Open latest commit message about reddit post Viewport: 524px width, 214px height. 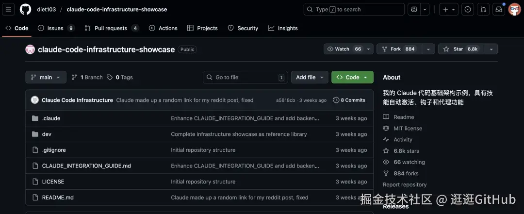click(x=185, y=100)
